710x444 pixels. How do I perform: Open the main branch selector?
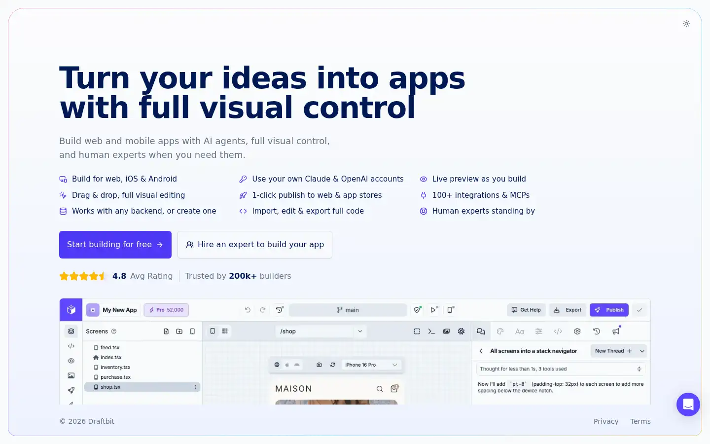tap(348, 310)
